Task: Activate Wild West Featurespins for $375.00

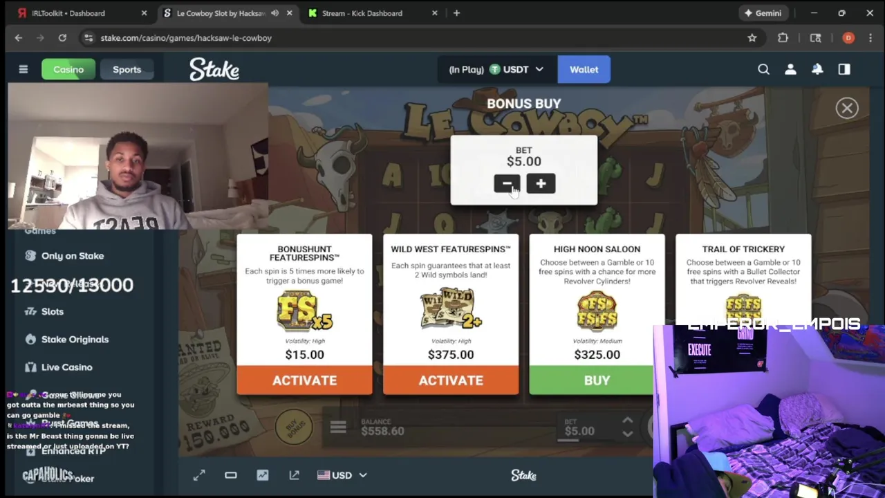Action: (x=451, y=380)
